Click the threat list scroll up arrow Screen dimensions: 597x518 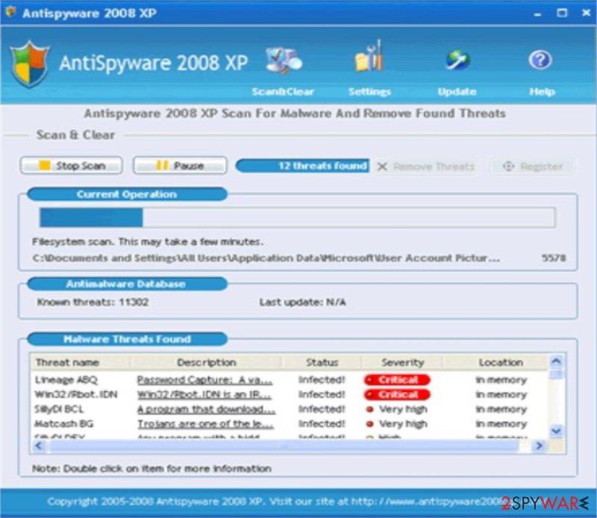coord(556,361)
